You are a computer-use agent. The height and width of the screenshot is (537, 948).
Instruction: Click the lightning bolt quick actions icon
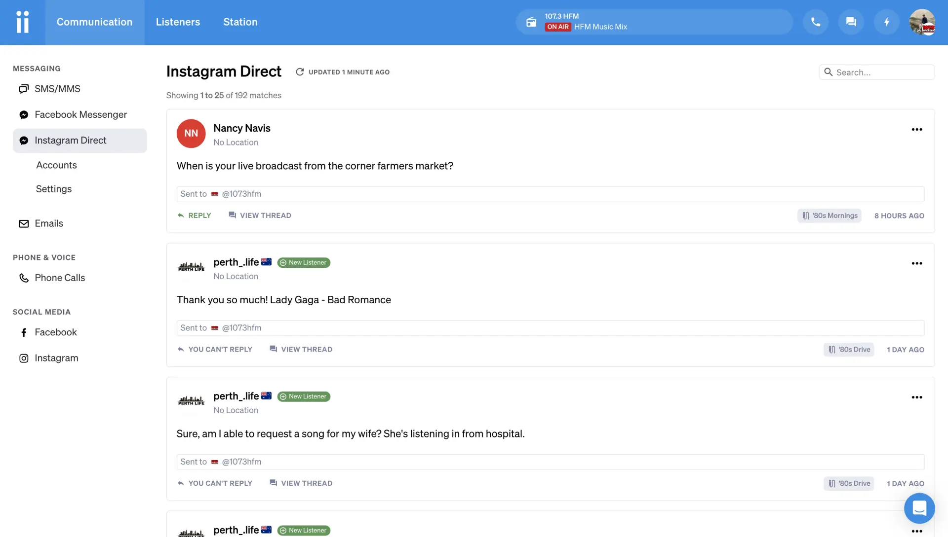coord(886,22)
